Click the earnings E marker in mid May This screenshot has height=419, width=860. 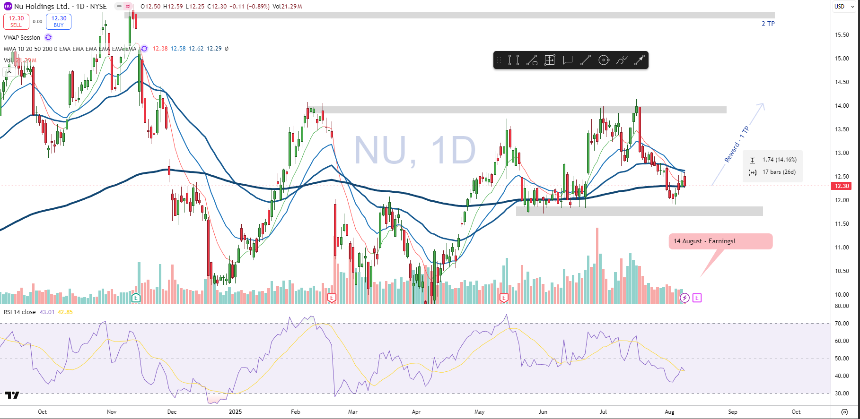point(504,298)
